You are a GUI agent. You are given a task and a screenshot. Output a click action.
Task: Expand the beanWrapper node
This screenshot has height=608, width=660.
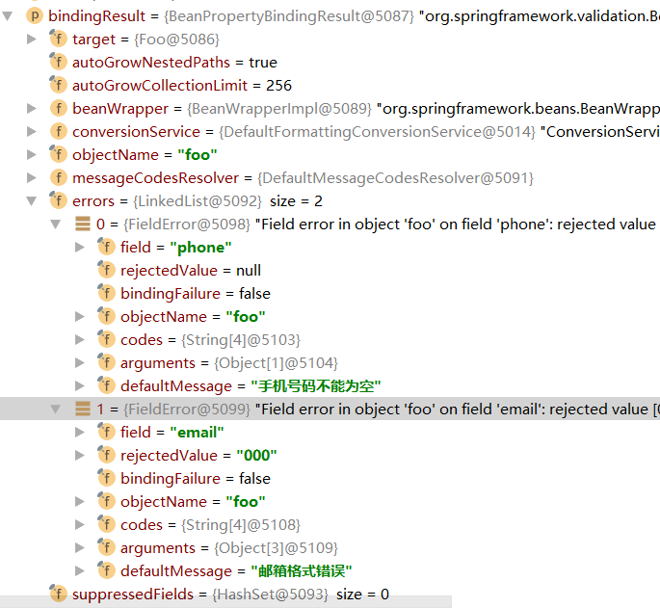tap(31, 109)
